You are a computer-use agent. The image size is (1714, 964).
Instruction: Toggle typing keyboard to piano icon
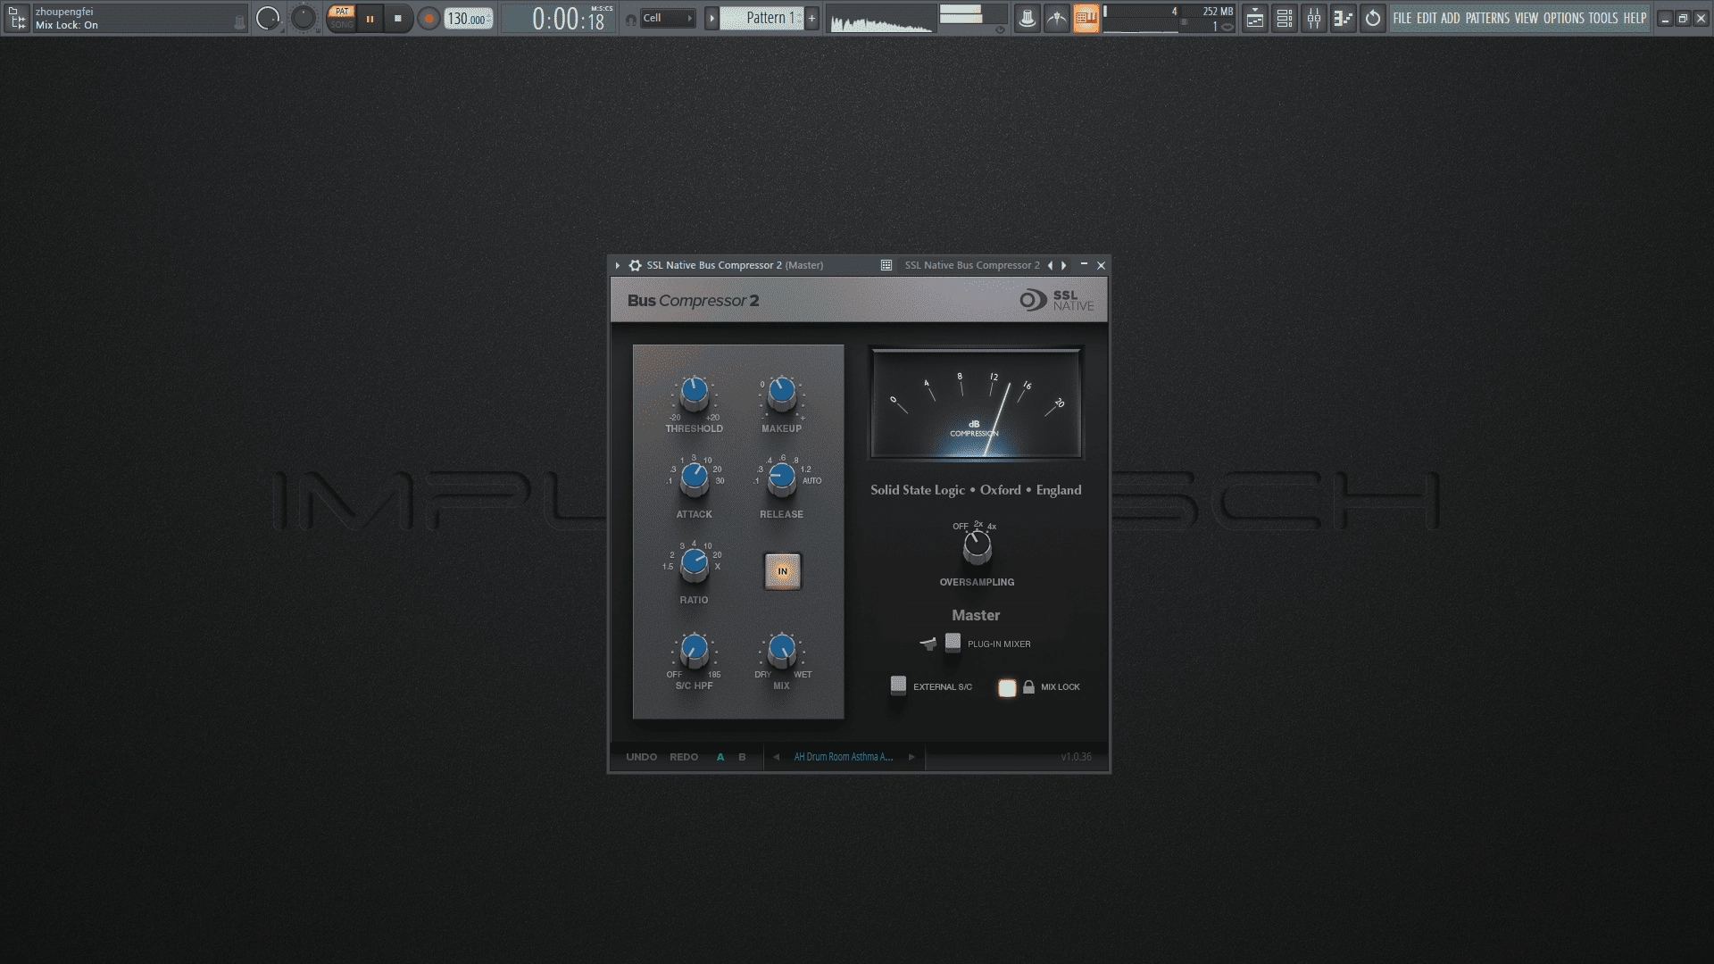coord(1086,18)
